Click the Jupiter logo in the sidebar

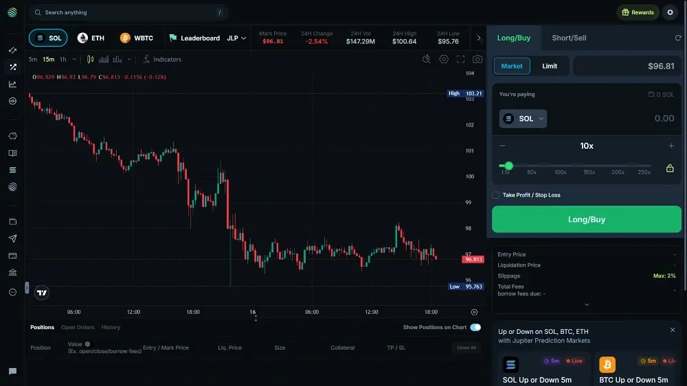pos(12,12)
